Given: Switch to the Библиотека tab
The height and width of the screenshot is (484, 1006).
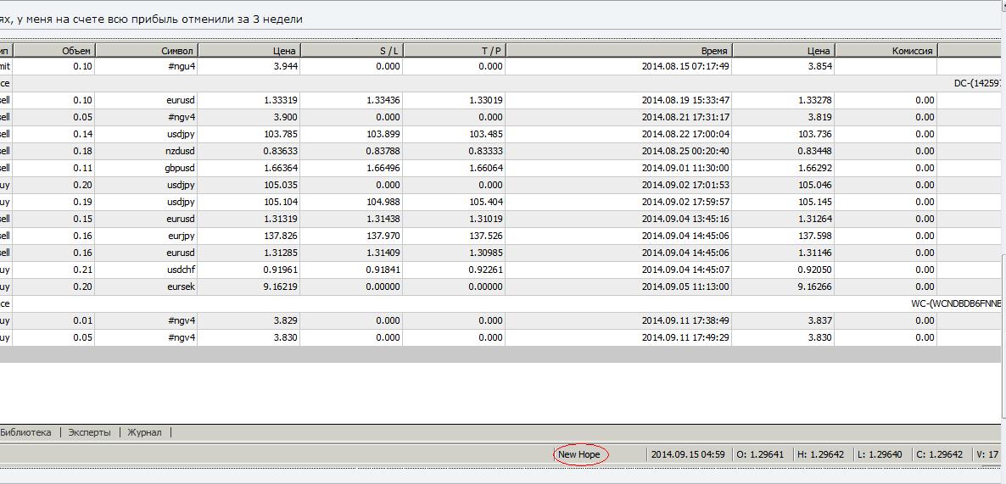Looking at the screenshot, I should point(25,432).
